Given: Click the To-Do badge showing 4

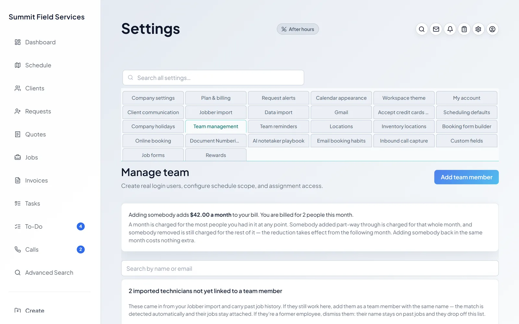Looking at the screenshot, I should click(x=81, y=226).
